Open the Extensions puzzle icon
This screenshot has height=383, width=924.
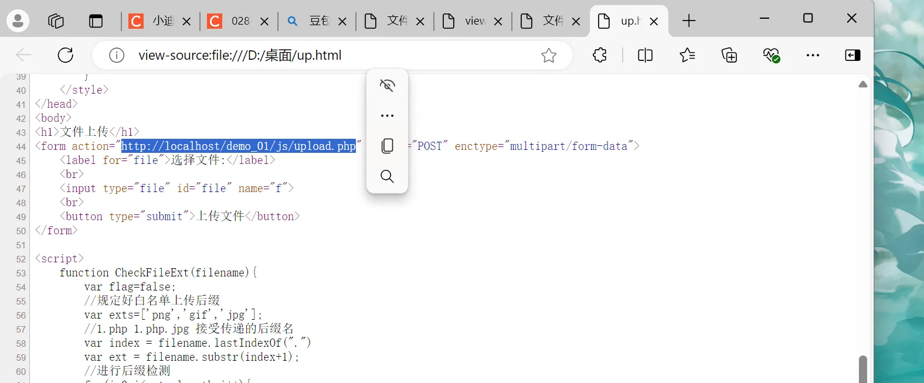(600, 55)
